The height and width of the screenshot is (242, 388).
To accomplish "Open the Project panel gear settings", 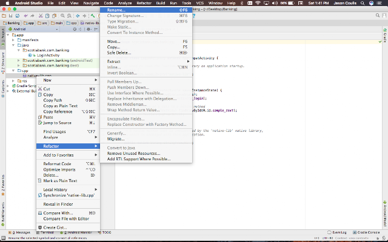I will point(89,29).
